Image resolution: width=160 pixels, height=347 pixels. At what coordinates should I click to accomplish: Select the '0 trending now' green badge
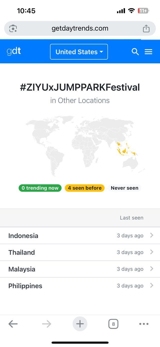tap(40, 188)
